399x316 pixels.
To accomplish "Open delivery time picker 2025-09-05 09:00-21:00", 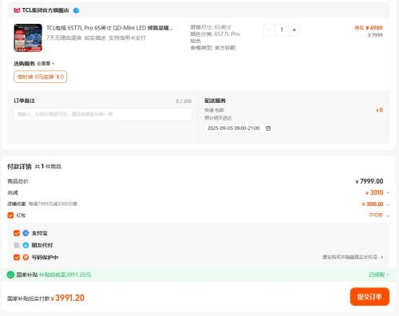I will [x=239, y=128].
